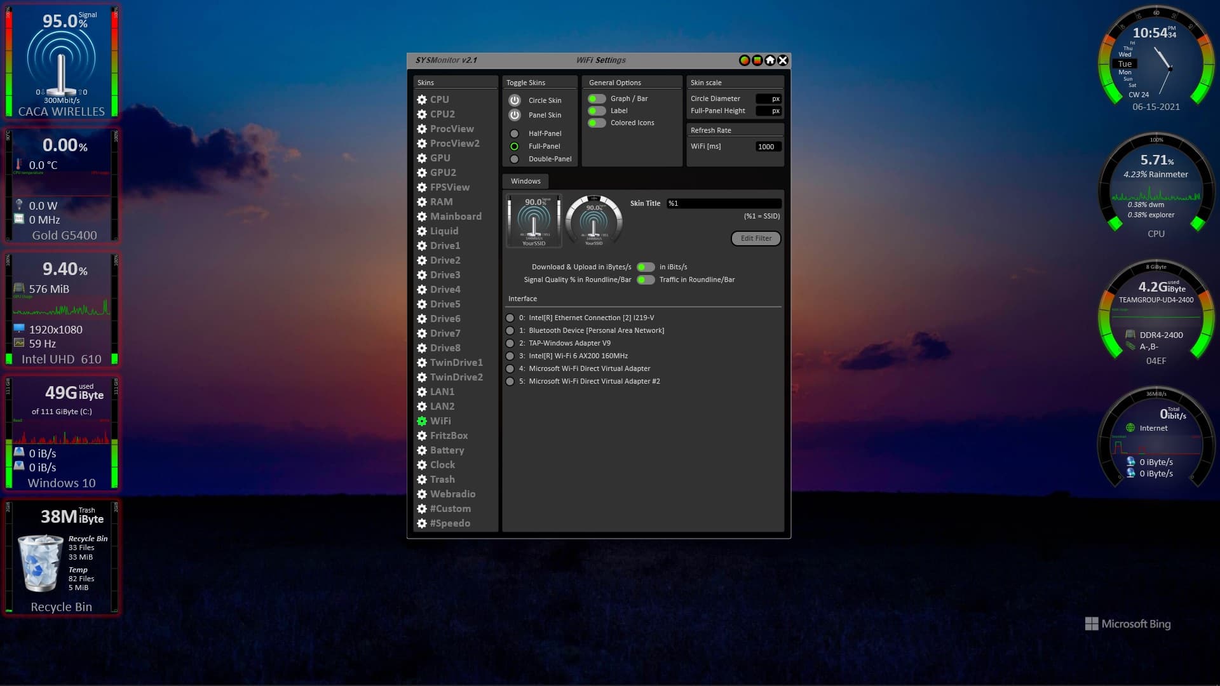Select interface 0 Intel Ethernet Connection I219-V
Screen dimensions: 1220x686
510,318
